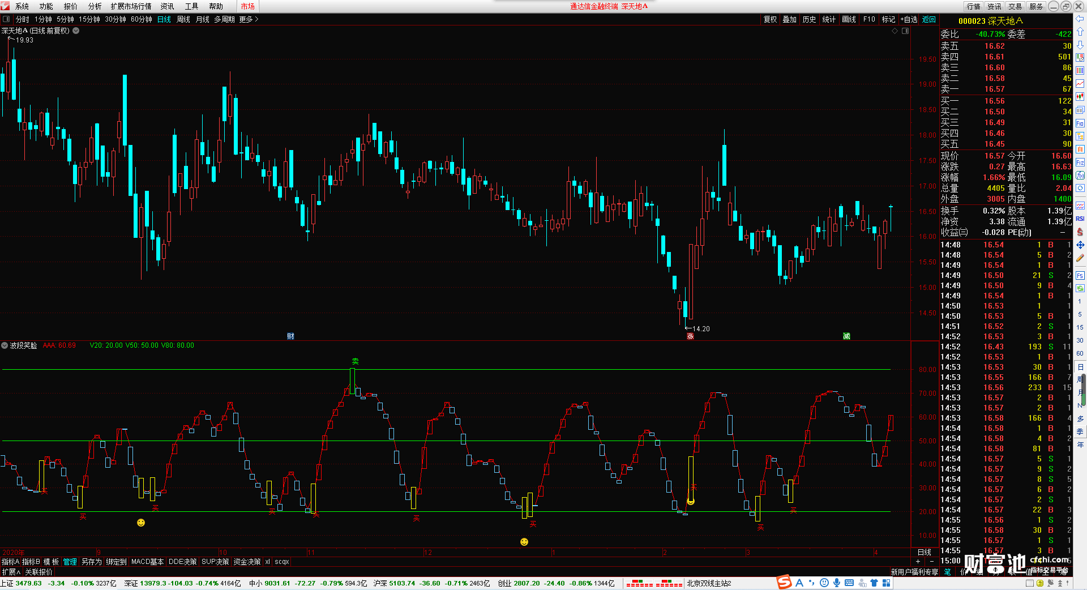Click the 卖一 16.57 order book row
Image resolution: width=1087 pixels, height=590 pixels.
(1006, 89)
